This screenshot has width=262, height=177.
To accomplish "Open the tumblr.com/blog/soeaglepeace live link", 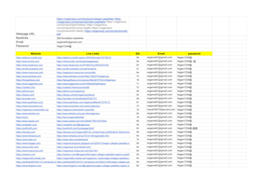I will coord(77,61).
